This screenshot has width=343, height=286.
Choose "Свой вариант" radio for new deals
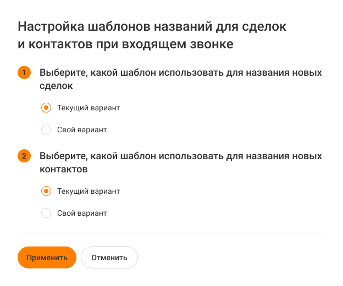(x=47, y=130)
